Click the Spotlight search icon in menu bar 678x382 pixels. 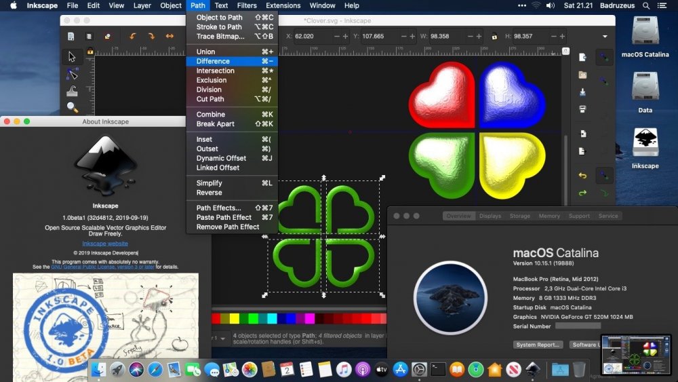[x=646, y=5]
